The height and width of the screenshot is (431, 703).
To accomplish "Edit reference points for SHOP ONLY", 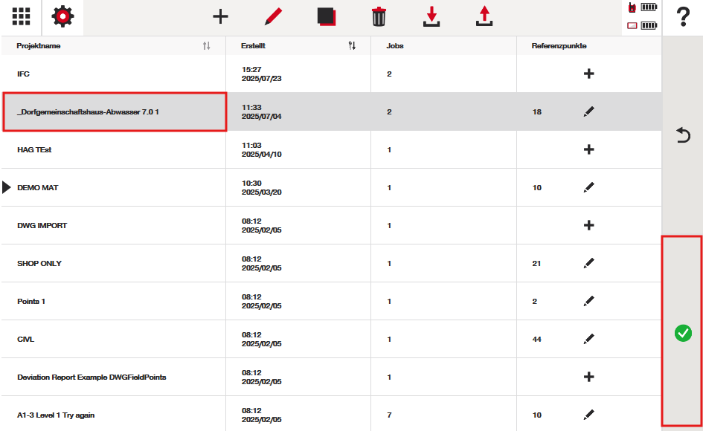I will pyautogui.click(x=588, y=264).
